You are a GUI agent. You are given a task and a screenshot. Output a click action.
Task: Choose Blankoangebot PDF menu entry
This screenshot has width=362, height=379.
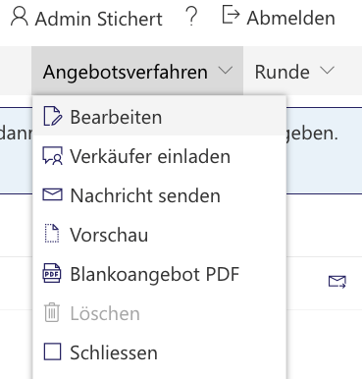[x=160, y=274]
